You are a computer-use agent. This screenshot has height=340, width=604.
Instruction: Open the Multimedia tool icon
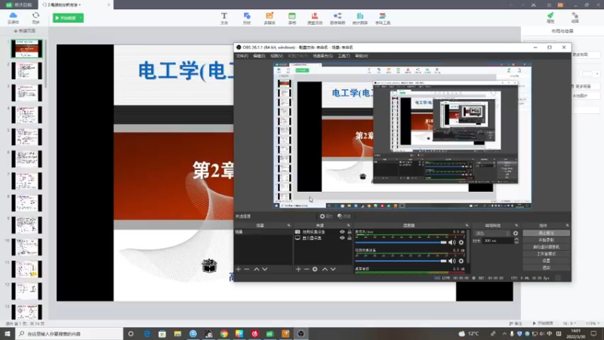[270, 18]
